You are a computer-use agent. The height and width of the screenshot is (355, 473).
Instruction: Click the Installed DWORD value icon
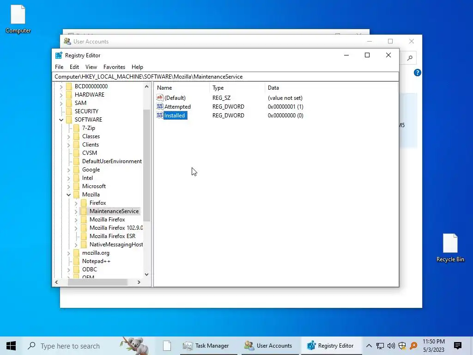click(159, 115)
